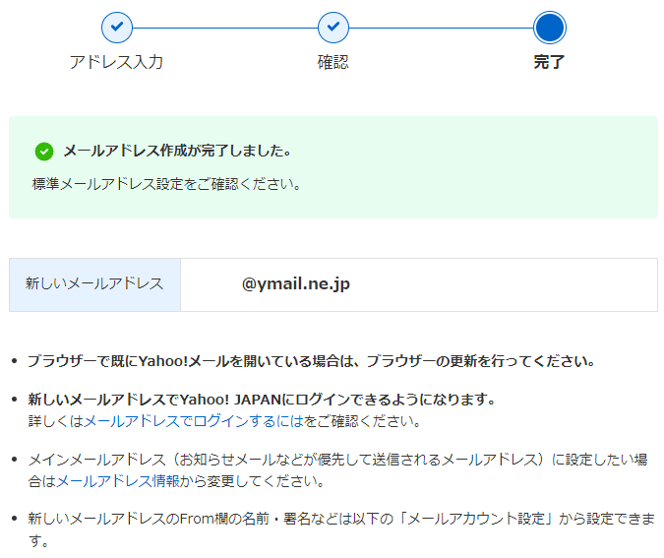Open the メールアドレスでログインするには link
The width and height of the screenshot is (664, 558).
(x=194, y=421)
